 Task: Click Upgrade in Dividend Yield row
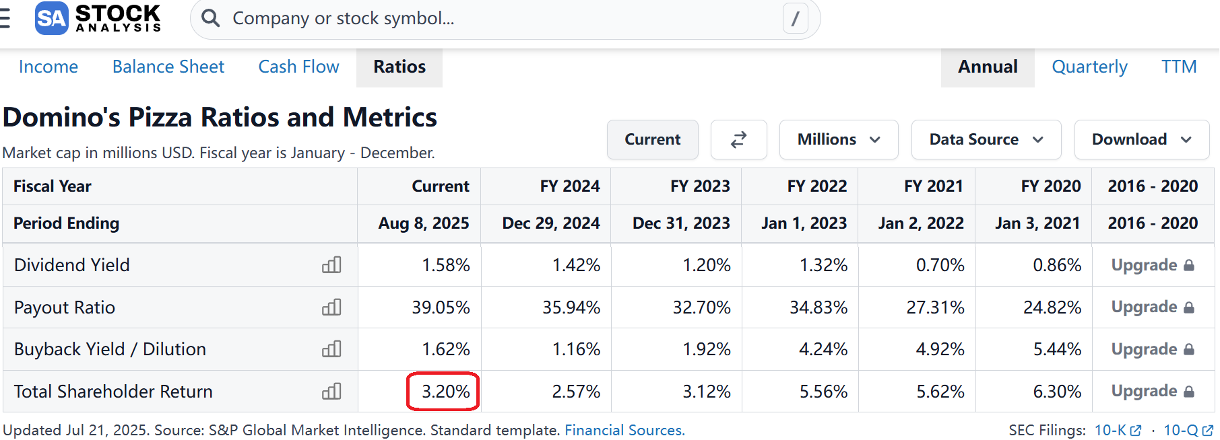pos(1144,265)
